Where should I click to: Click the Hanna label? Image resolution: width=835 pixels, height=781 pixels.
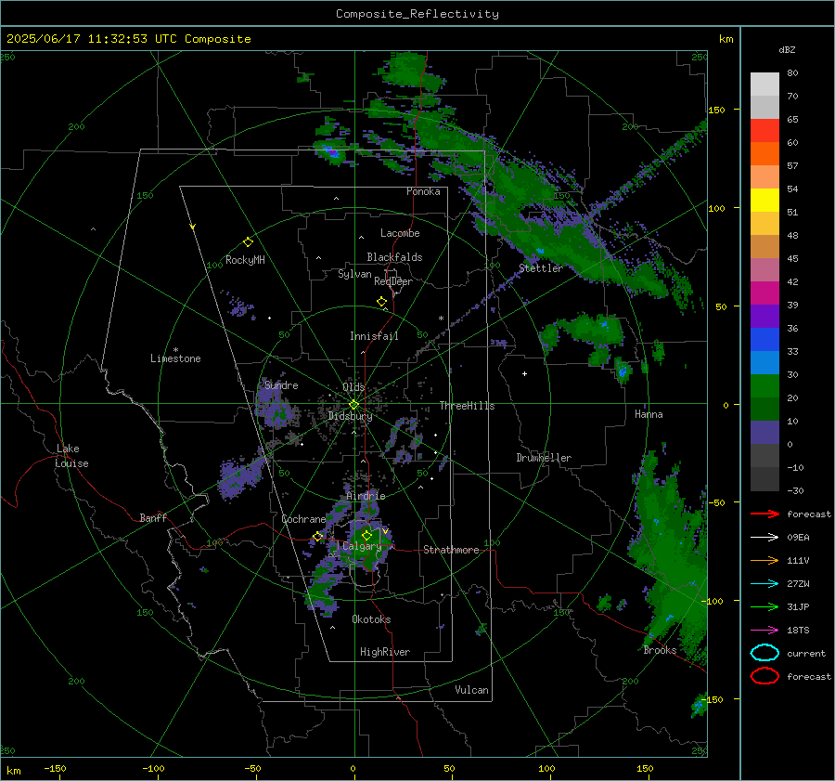pos(649,414)
